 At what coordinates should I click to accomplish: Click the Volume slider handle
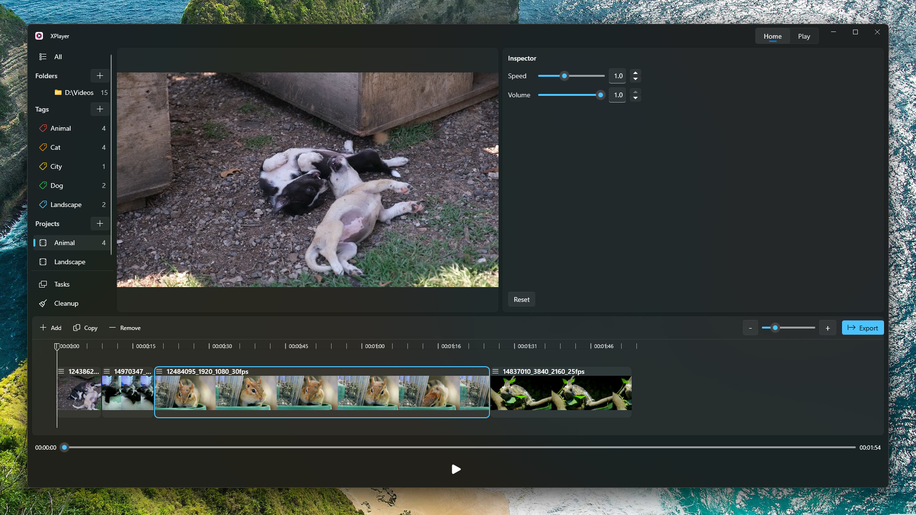tap(601, 95)
